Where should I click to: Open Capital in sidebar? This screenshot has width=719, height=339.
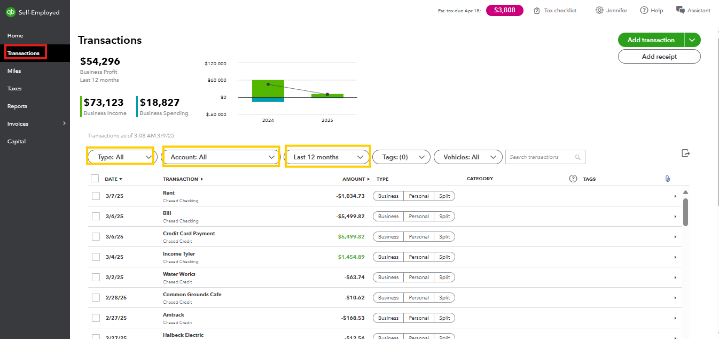(x=17, y=142)
